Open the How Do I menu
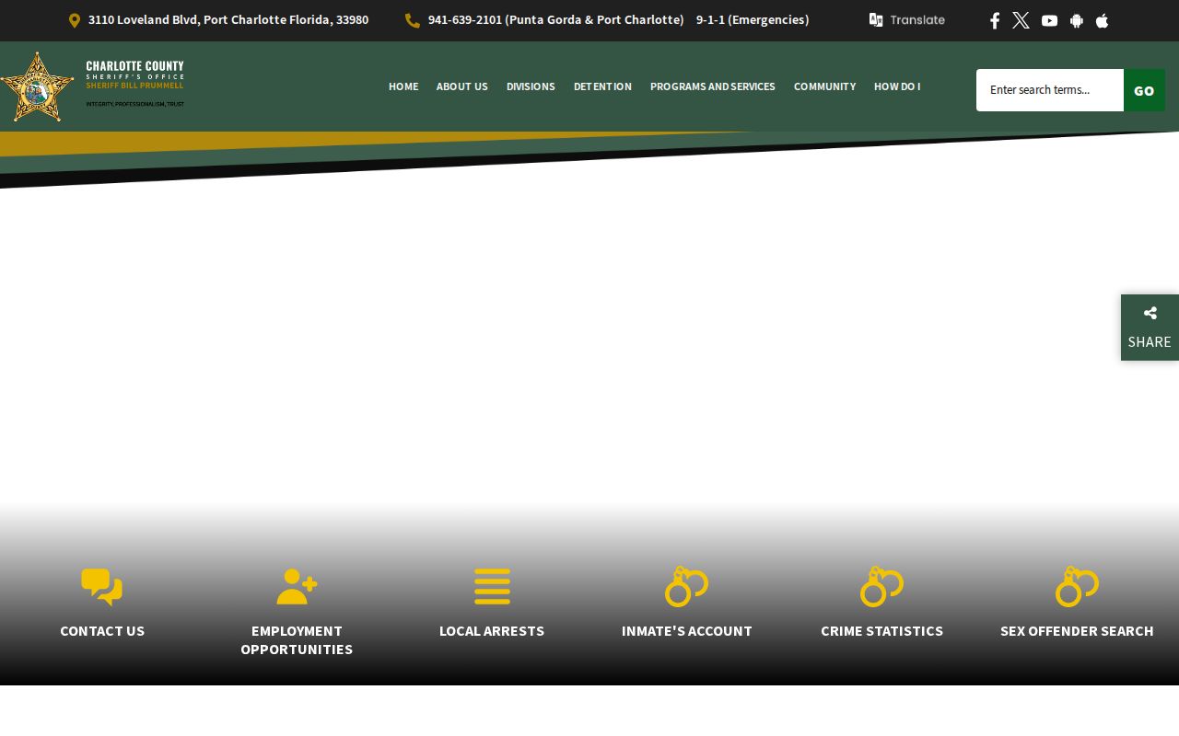This screenshot has width=1179, height=736. click(897, 86)
